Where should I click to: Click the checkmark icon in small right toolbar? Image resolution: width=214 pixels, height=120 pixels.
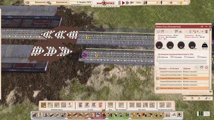209,98
